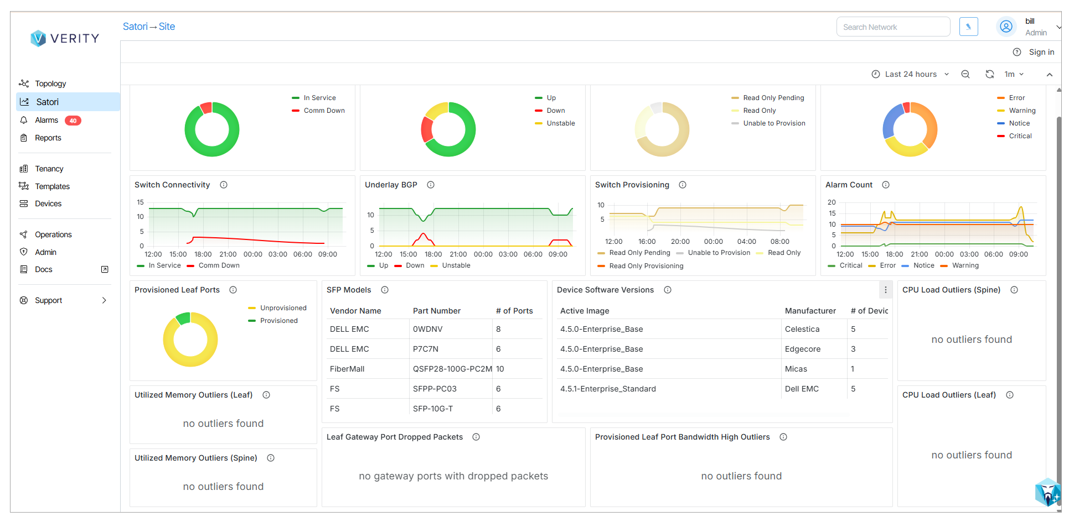Toggle the Unstable series in Underlay BGP legend
Viewport: 1074px width, 522px height.
[456, 265]
